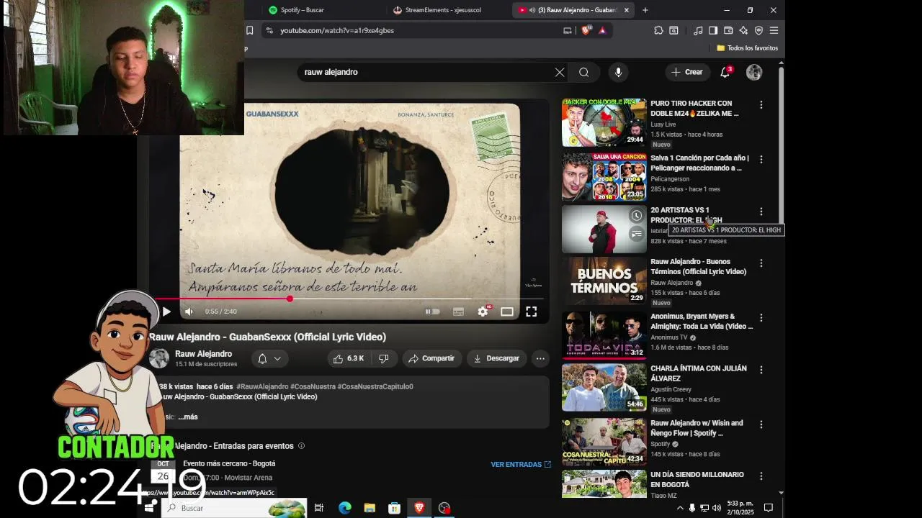Toggle autoplay switch in player
The image size is (922, 518).
[x=432, y=312]
